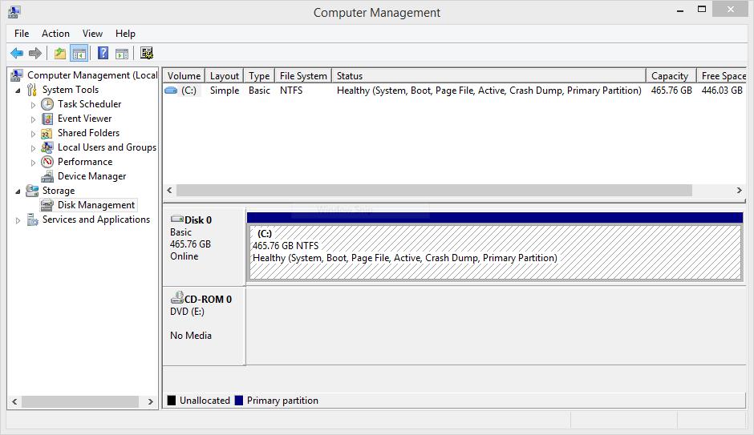Click the File System column header
The height and width of the screenshot is (435, 754).
[x=302, y=76]
